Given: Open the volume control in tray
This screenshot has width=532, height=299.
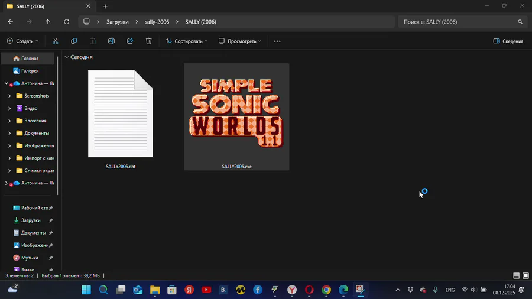Looking at the screenshot, I should point(473,290).
